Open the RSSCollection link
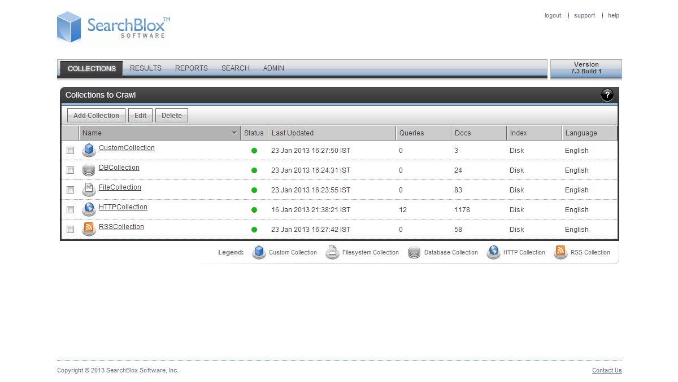The width and height of the screenshot is (678, 382). point(121,227)
